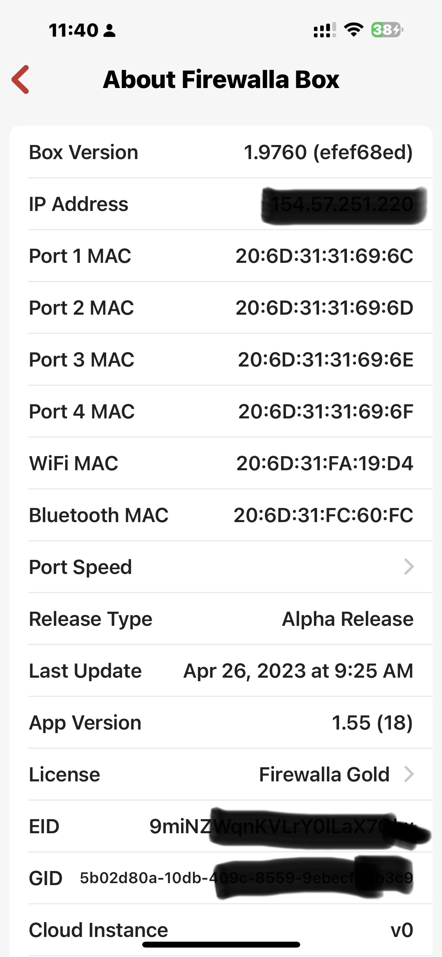Tap the home indicator bar
442x957 pixels.
coord(221,944)
